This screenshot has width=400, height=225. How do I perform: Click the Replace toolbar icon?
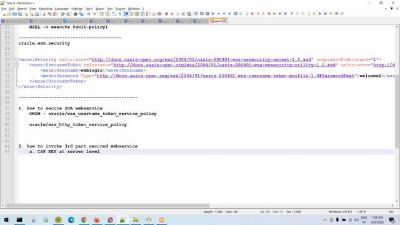point(81,14)
